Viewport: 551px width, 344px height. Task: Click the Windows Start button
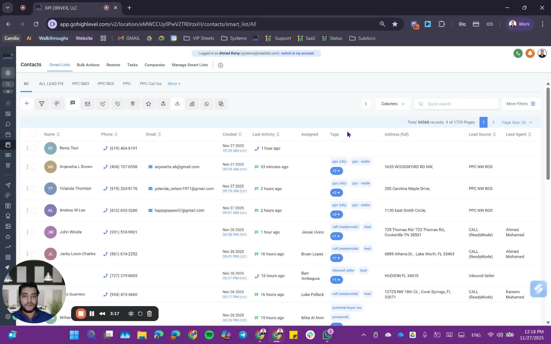click(x=74, y=335)
